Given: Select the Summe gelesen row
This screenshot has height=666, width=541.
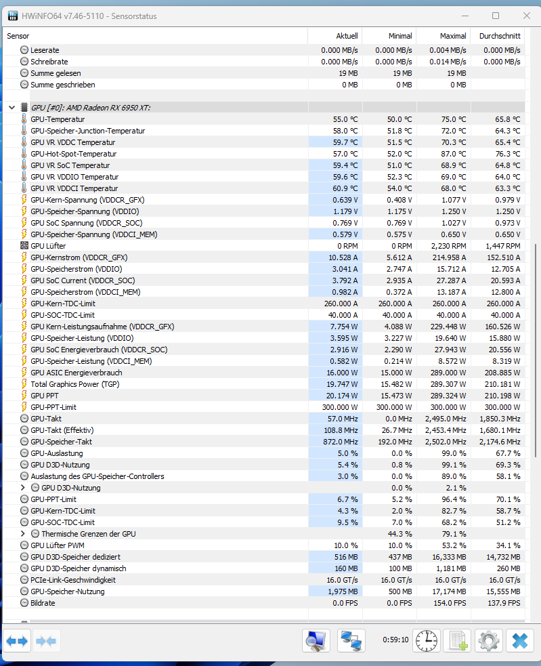Looking at the screenshot, I should point(263,73).
